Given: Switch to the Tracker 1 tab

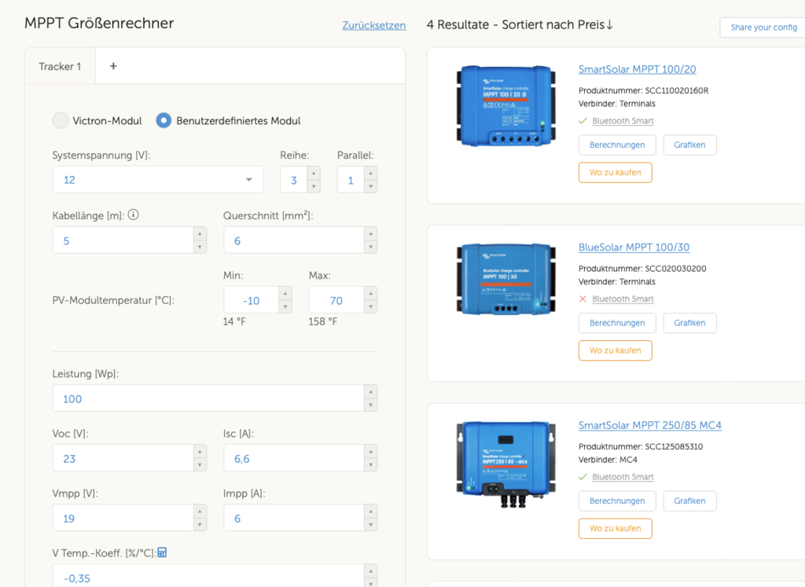Looking at the screenshot, I should (60, 66).
